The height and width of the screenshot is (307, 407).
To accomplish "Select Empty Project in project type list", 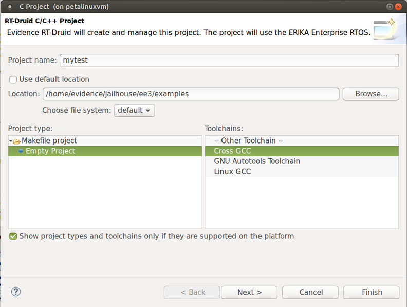I will pyautogui.click(x=105, y=151).
